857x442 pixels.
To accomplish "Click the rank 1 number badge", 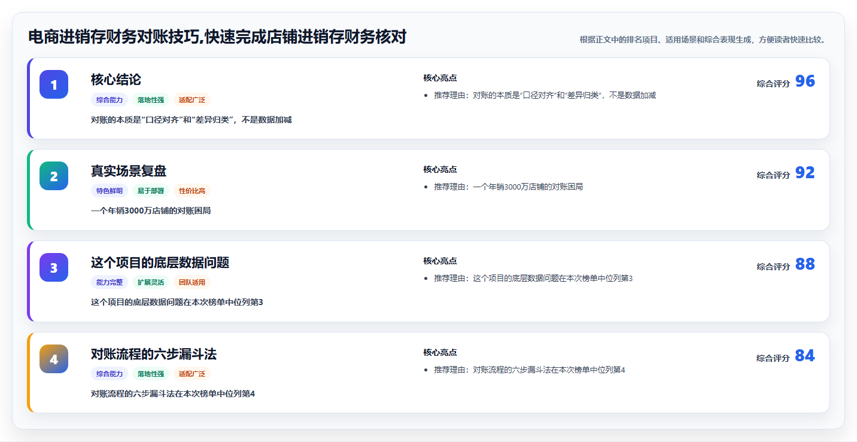I will coord(54,84).
